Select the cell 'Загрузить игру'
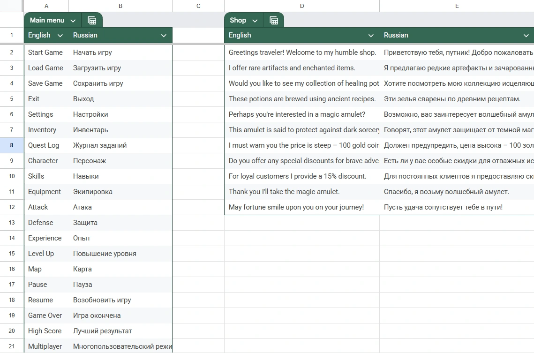Viewport: 534px width, 353px height. (120, 68)
